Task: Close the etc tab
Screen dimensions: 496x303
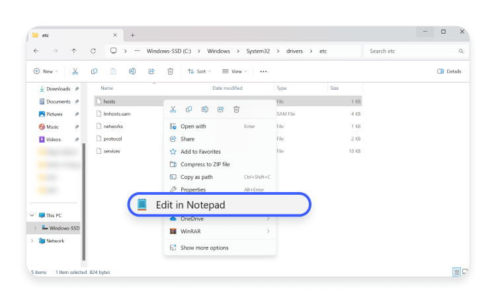Action: point(115,35)
